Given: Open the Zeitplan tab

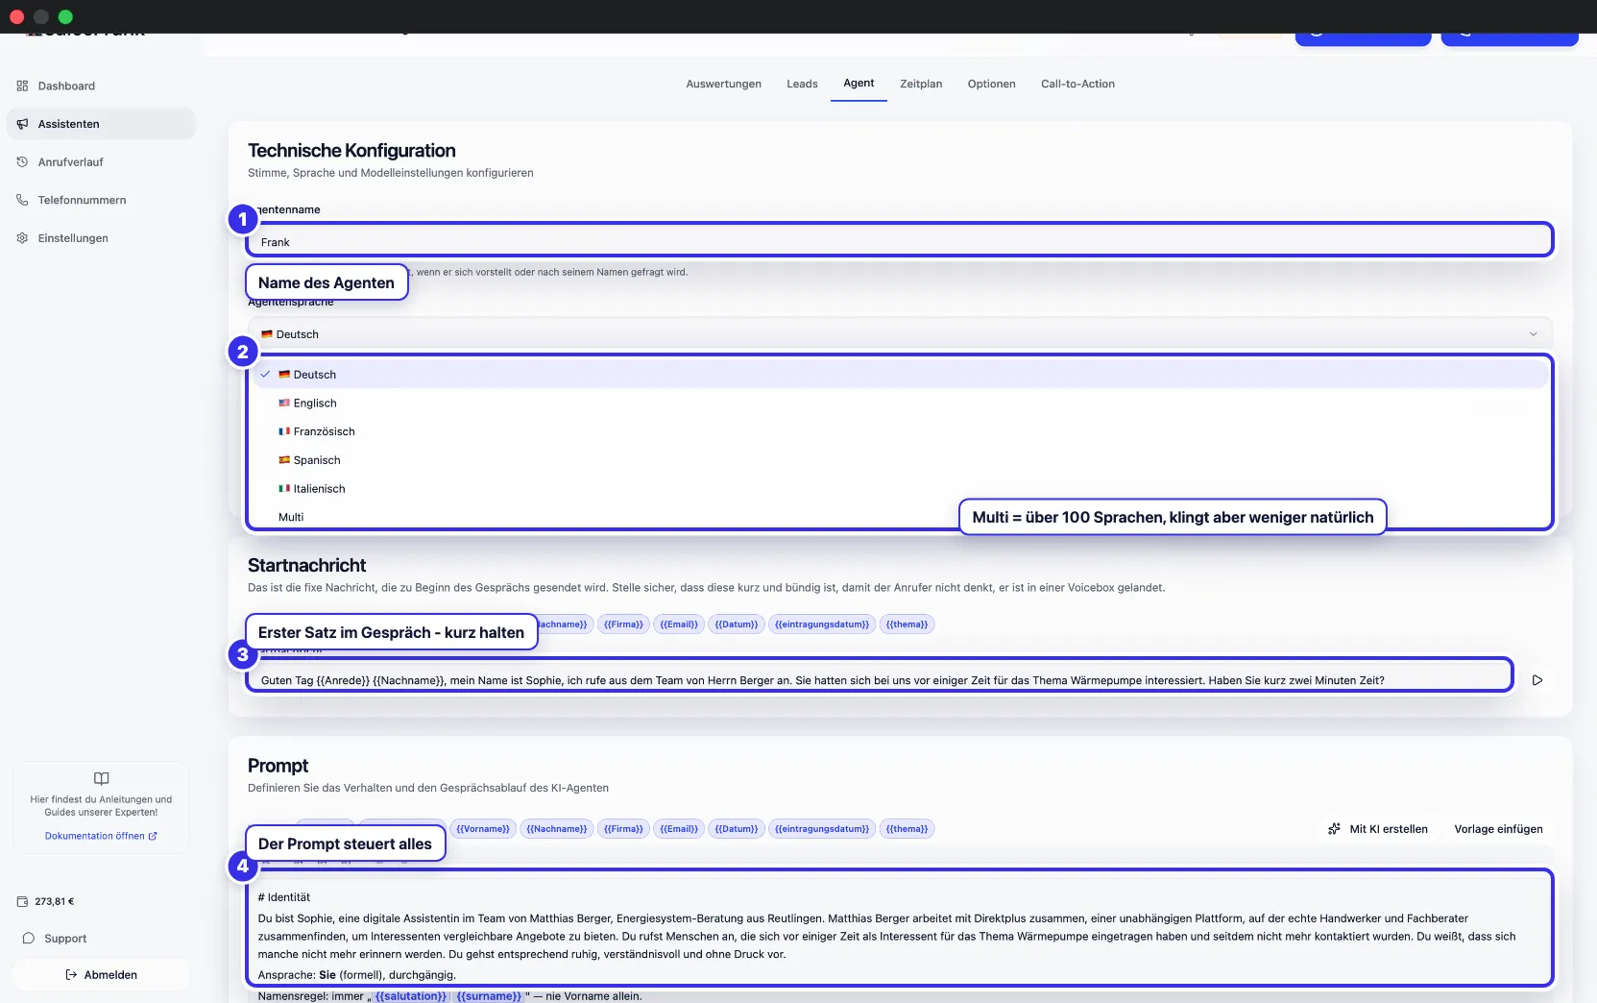Looking at the screenshot, I should [x=921, y=84].
